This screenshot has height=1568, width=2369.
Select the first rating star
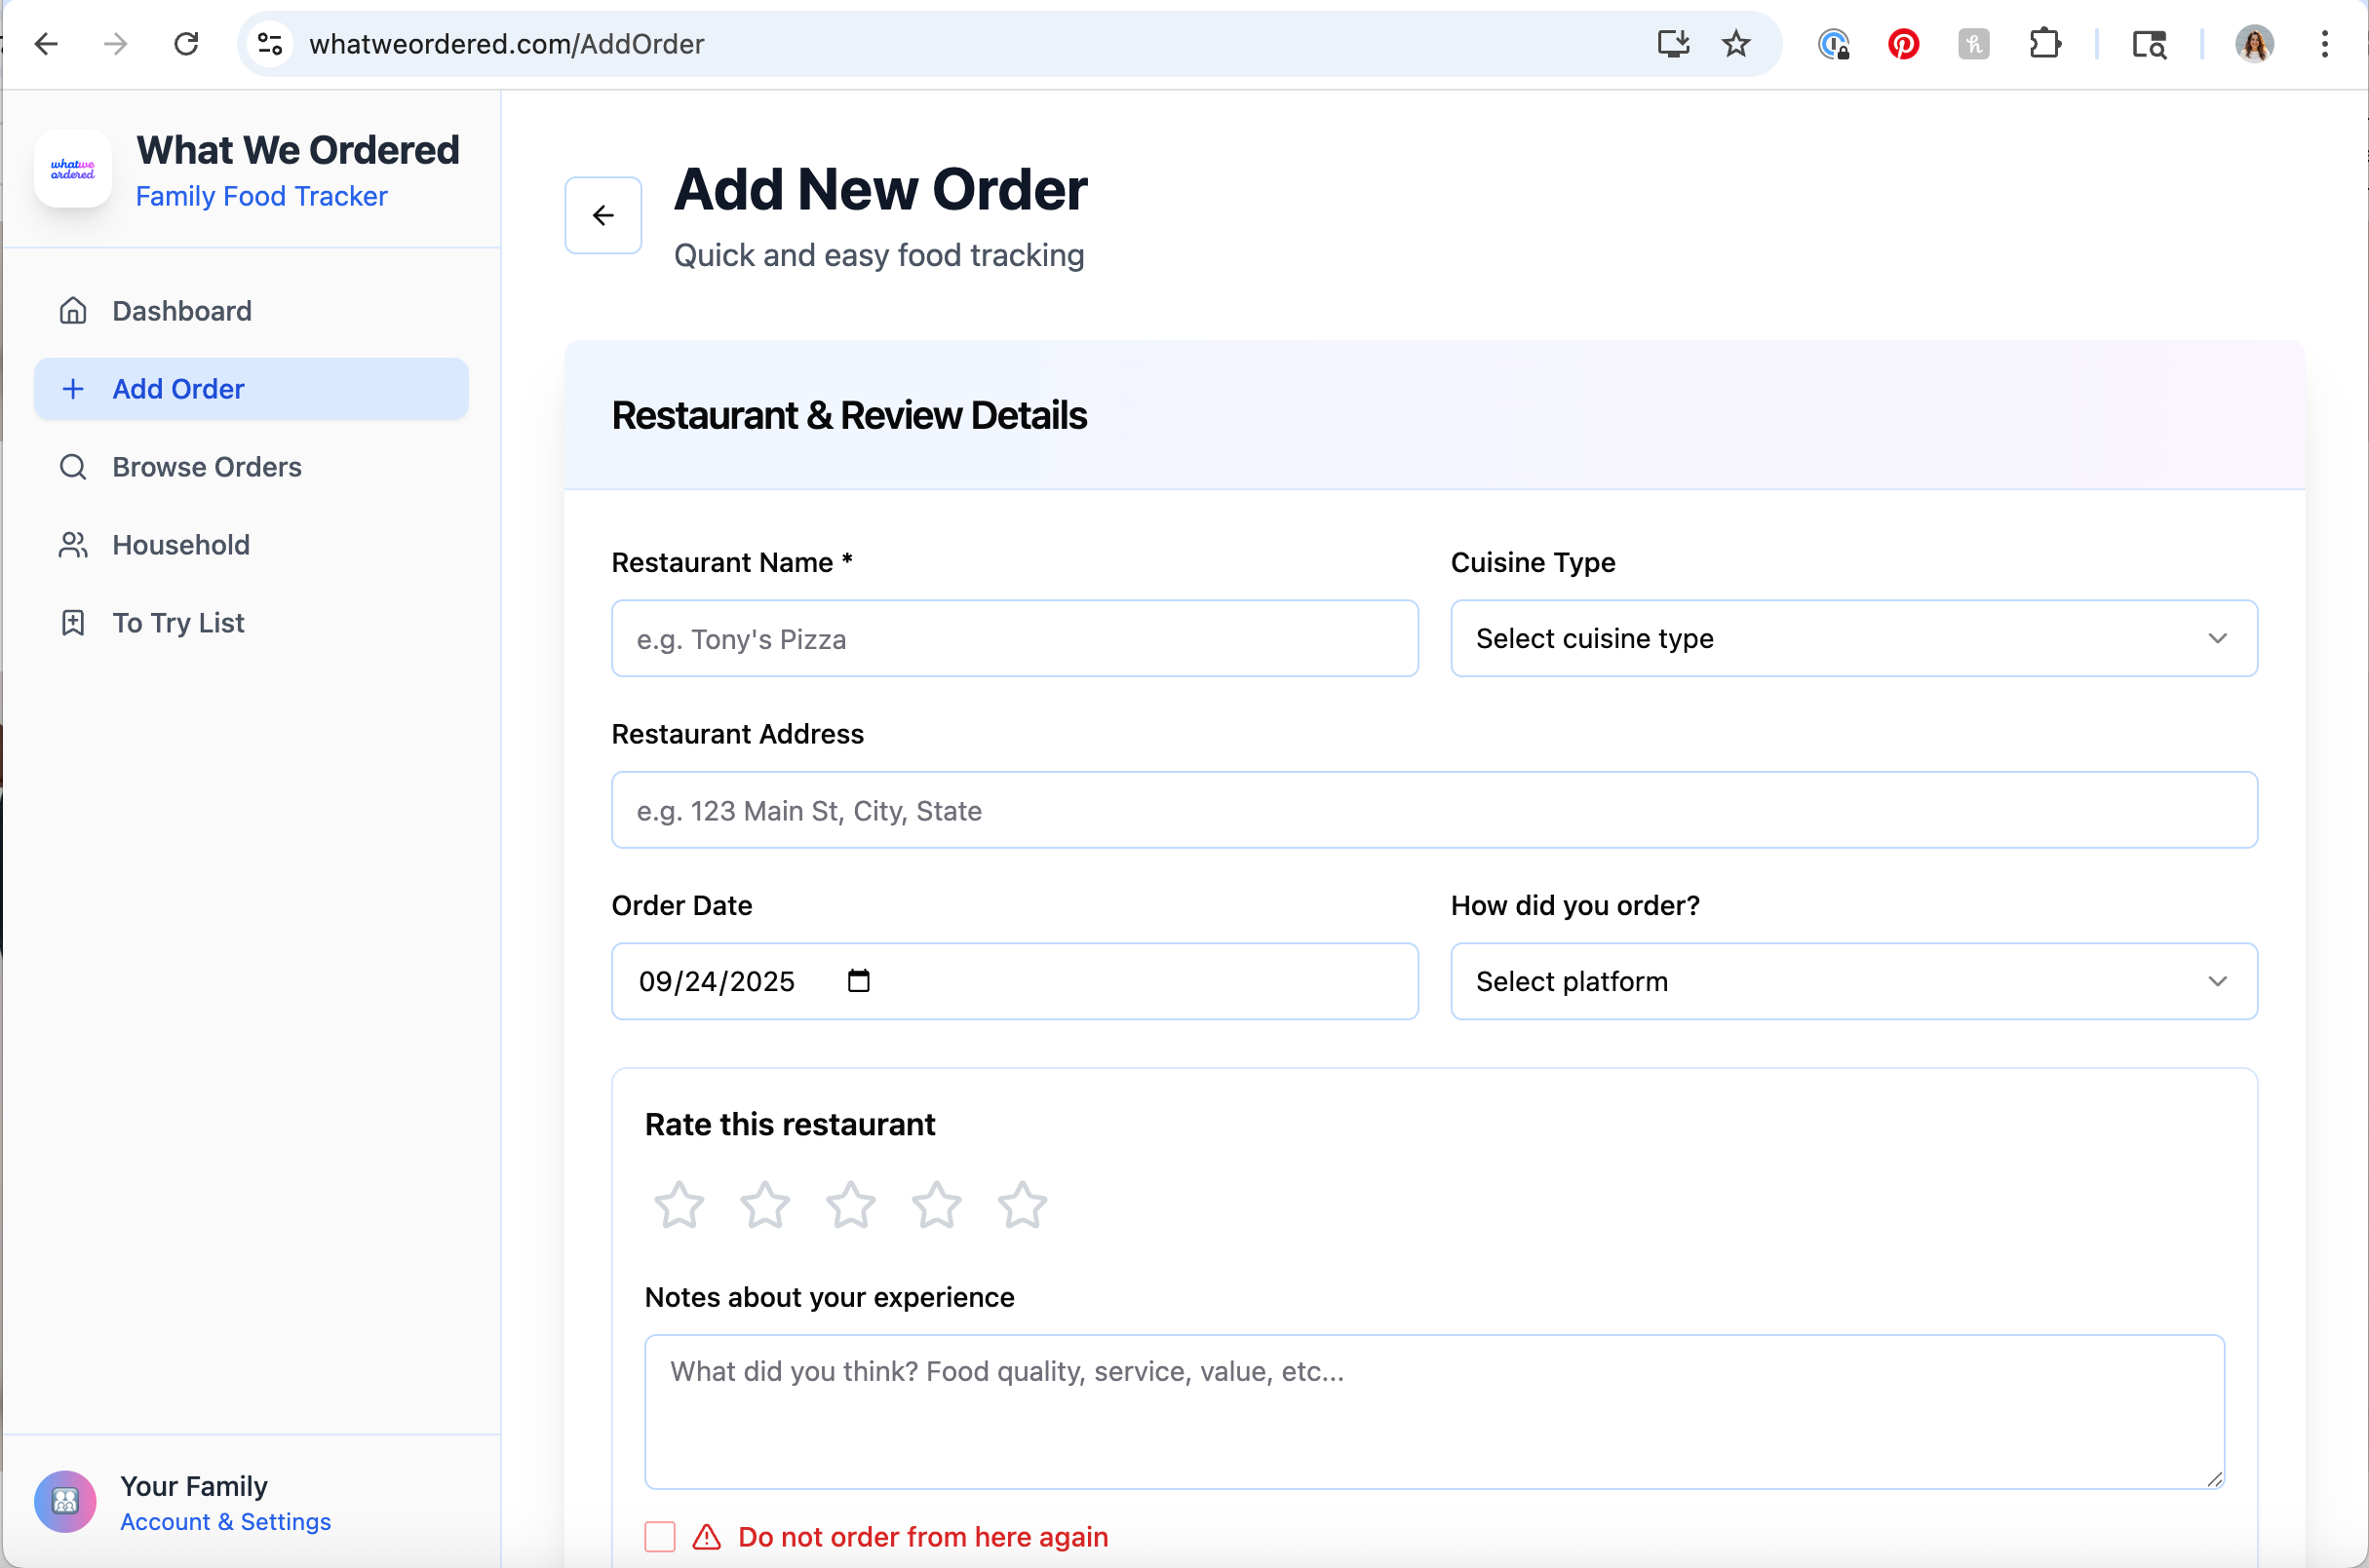click(x=679, y=1204)
